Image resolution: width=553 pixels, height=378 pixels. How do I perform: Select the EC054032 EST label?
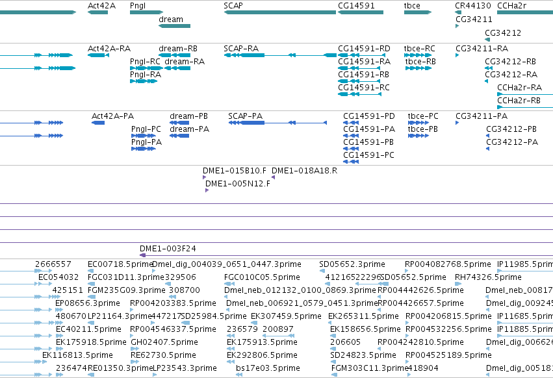58,277
